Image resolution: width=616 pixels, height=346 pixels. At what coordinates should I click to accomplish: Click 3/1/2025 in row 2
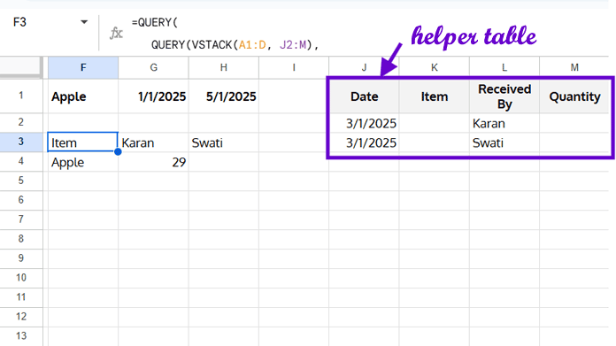pos(364,123)
